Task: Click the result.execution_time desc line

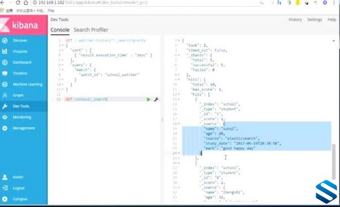Action: [113, 55]
